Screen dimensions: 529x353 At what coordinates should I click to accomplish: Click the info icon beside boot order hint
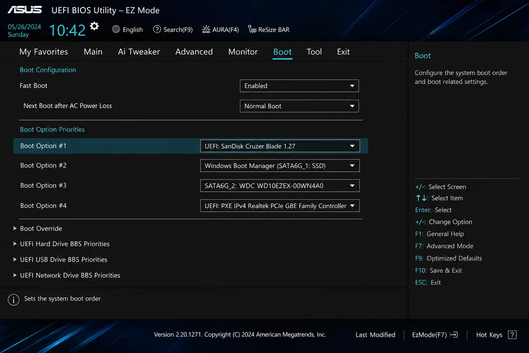tap(14, 300)
